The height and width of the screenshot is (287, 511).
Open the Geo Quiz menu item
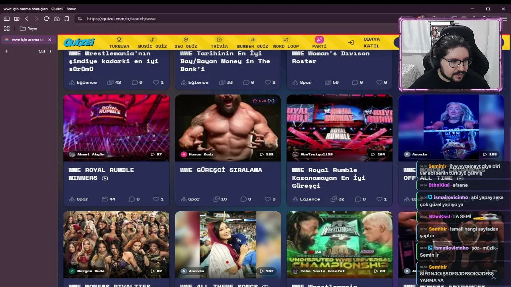pos(186,43)
